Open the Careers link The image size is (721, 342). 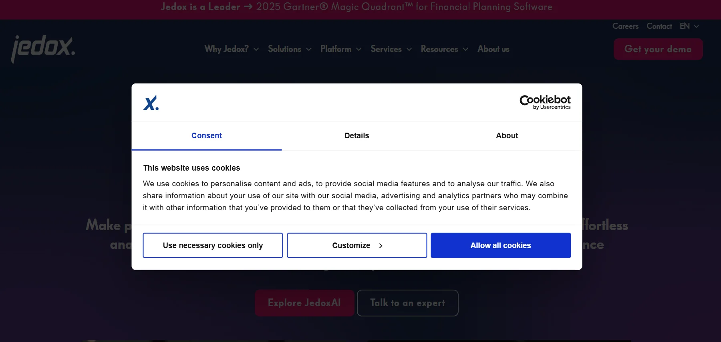coord(625,26)
